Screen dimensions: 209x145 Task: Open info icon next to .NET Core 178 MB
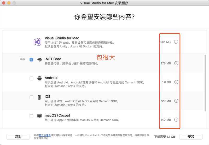176,63
